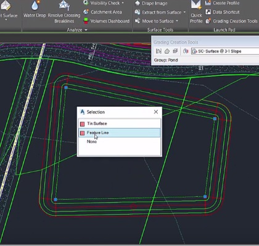The height and width of the screenshot is (246, 259).
Task: Click the Surface Tools panel title
Action: 160,30
